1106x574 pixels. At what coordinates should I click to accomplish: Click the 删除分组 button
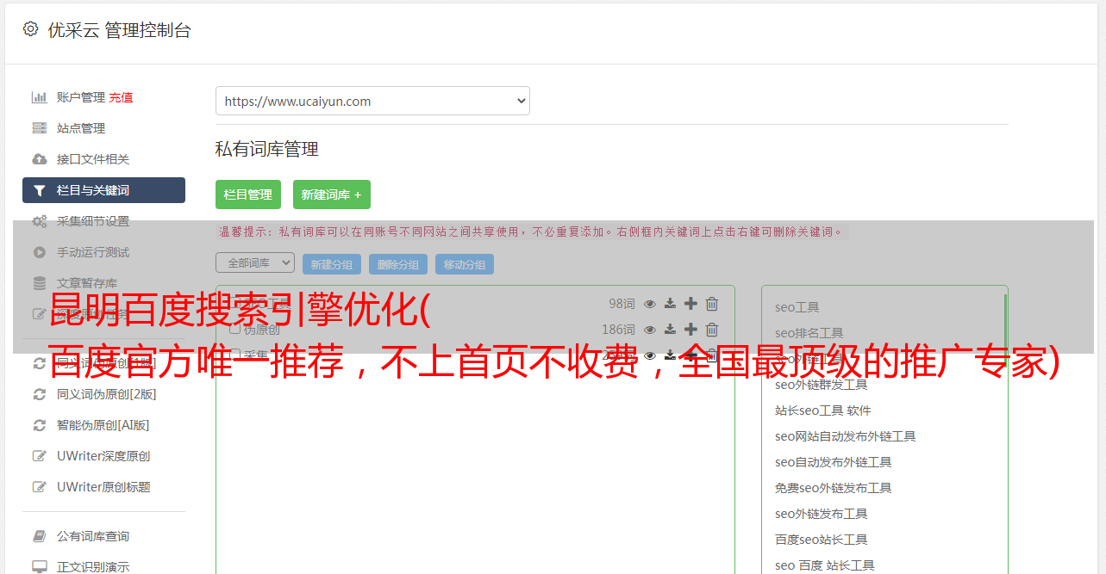pos(398,264)
